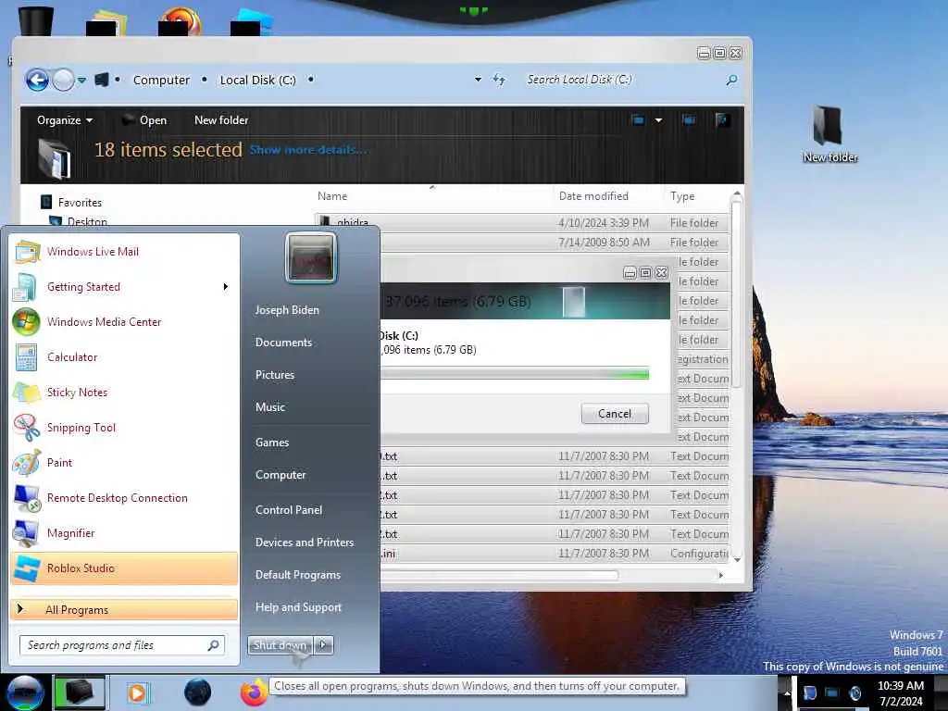Start the Snipping Tool
The height and width of the screenshot is (711, 948).
[x=124, y=428]
